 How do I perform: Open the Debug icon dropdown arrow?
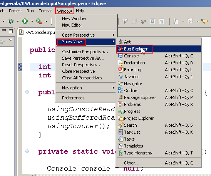click(x=18, y=21)
